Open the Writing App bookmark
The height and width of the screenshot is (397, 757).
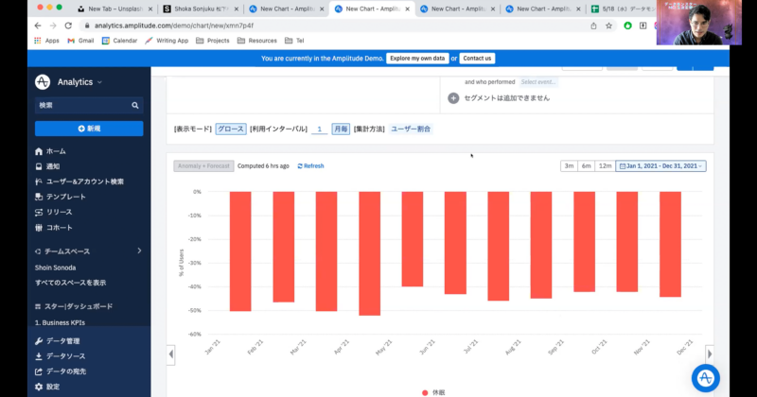tap(167, 41)
